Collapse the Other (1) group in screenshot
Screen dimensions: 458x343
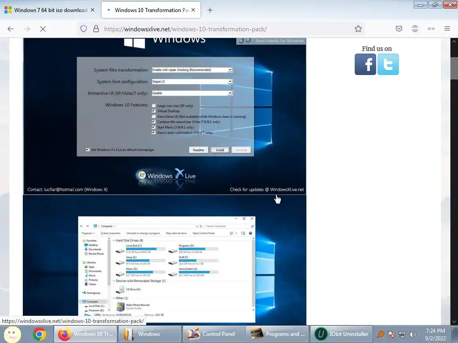114,298
